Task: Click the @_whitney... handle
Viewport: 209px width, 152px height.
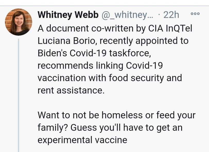Action: tap(127, 15)
